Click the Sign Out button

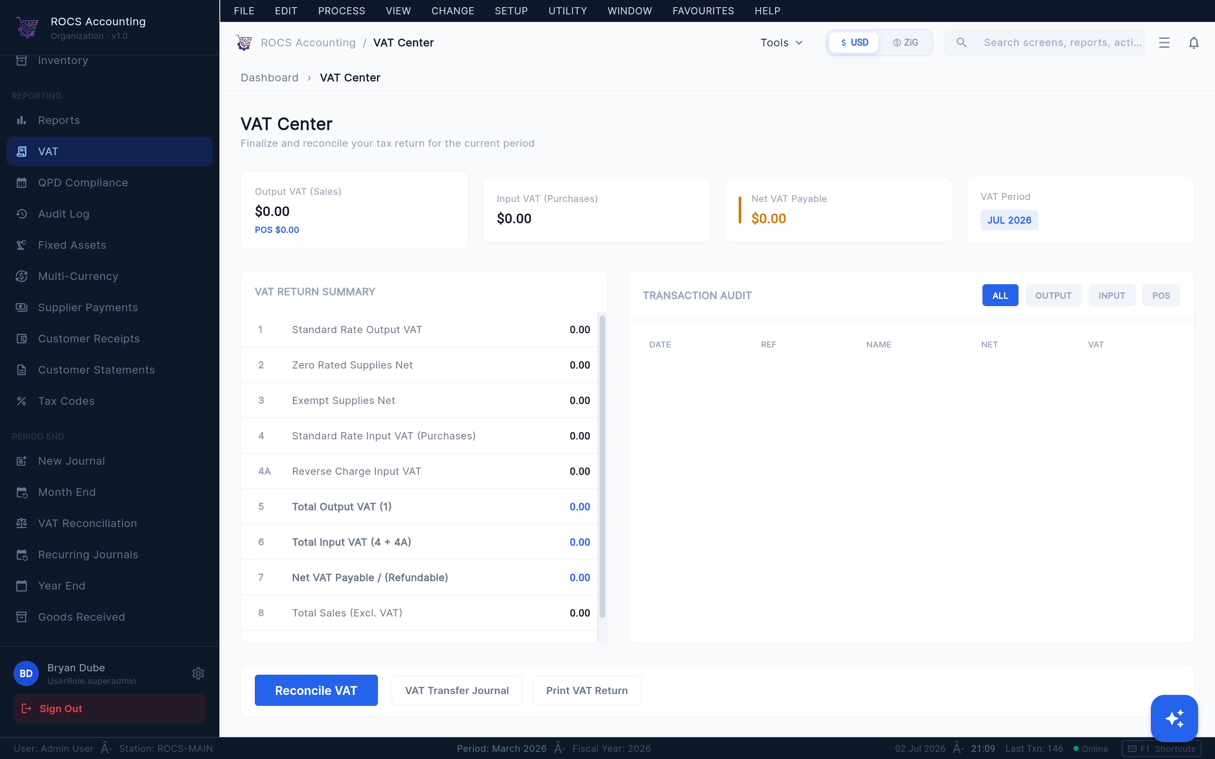(109, 708)
